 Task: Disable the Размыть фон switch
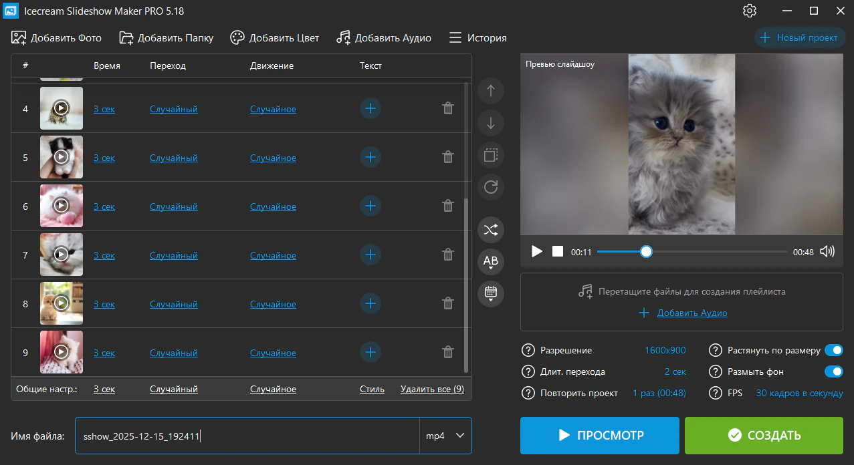833,371
